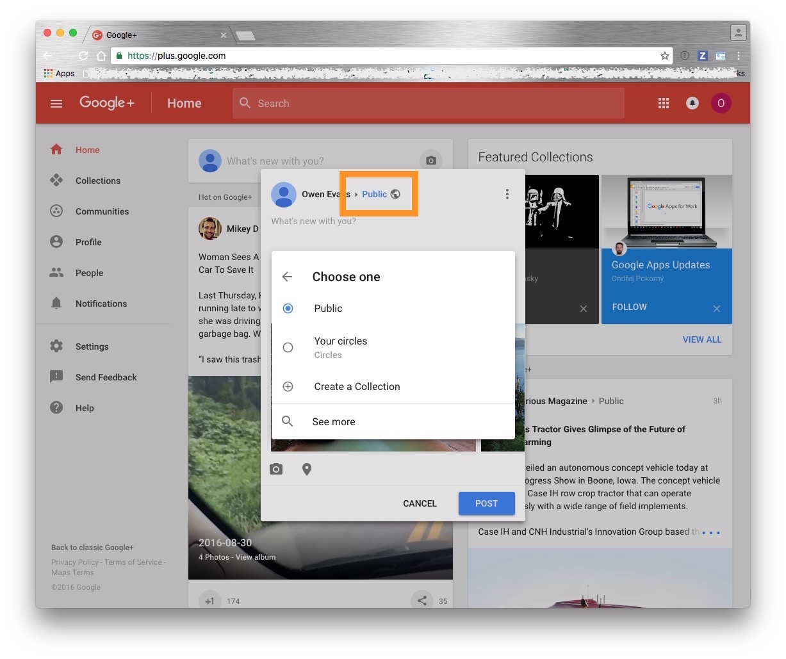Viewport: 786px width, 659px height.
Task: Open the new tab button in Chrome
Action: [246, 36]
